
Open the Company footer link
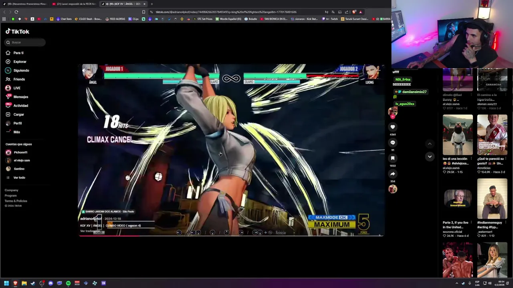click(12, 190)
